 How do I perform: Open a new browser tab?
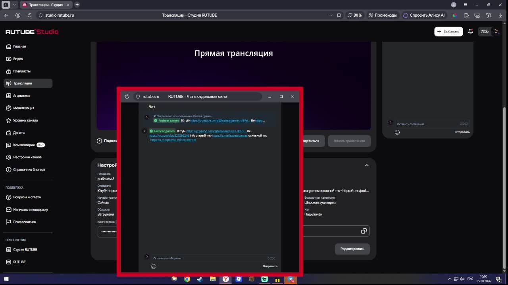coord(77,5)
